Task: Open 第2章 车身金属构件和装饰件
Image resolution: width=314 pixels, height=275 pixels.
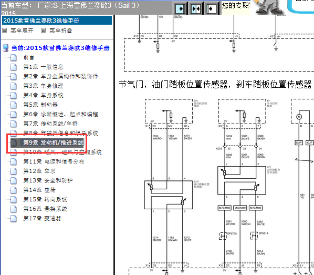Action: coord(60,76)
